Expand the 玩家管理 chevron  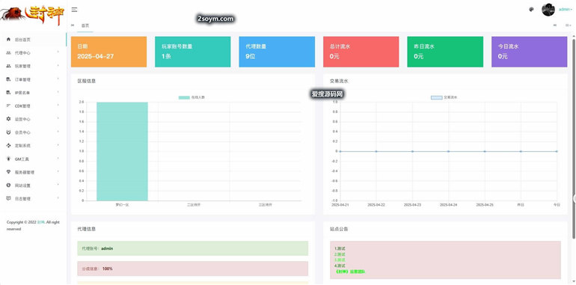58,65
